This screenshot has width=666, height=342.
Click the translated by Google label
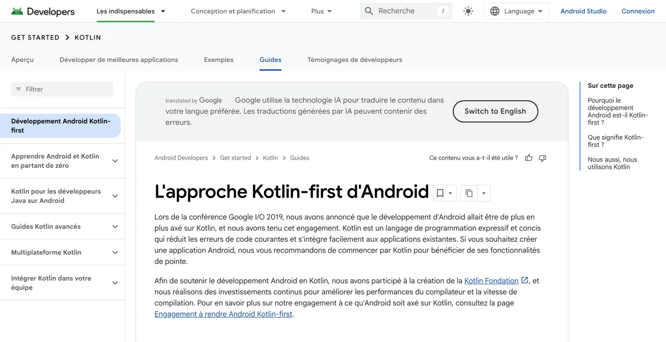click(x=194, y=100)
